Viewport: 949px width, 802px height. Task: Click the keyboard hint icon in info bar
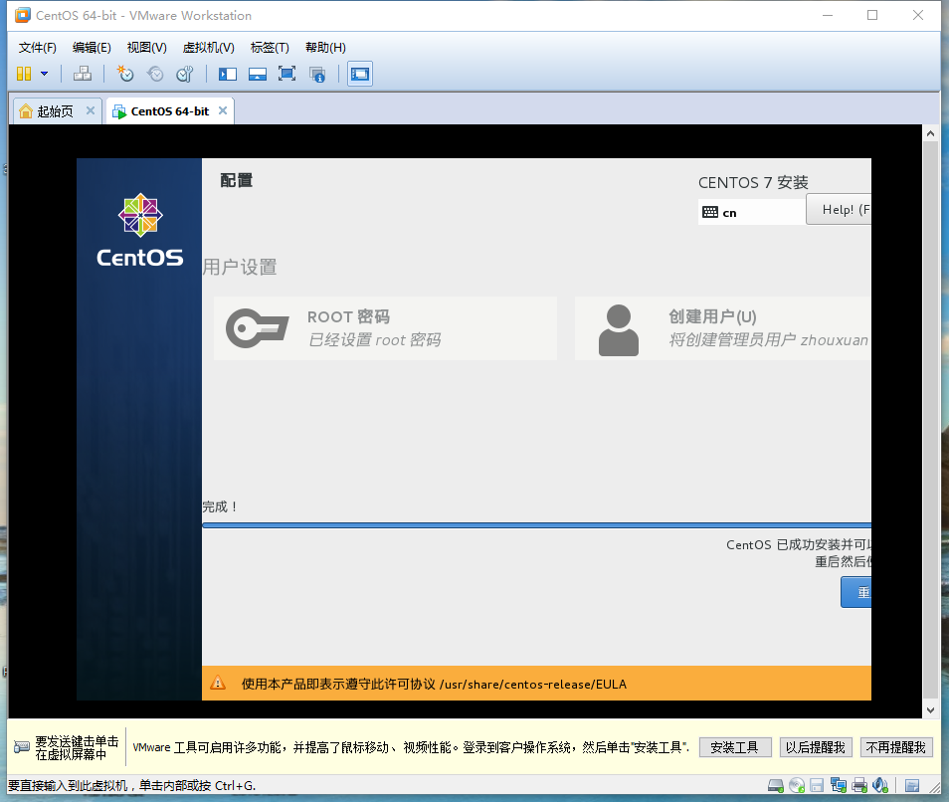[21, 747]
